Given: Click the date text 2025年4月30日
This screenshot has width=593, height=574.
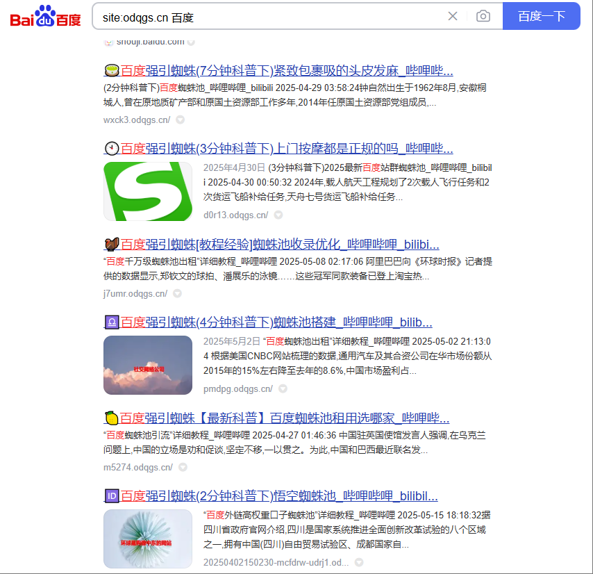Looking at the screenshot, I should click(234, 167).
